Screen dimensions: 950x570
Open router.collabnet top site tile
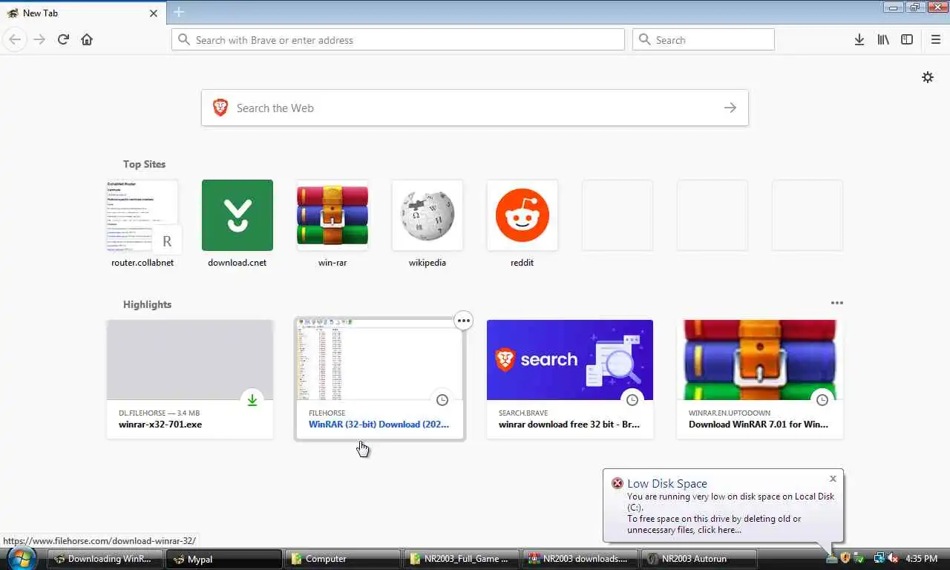pyautogui.click(x=142, y=223)
